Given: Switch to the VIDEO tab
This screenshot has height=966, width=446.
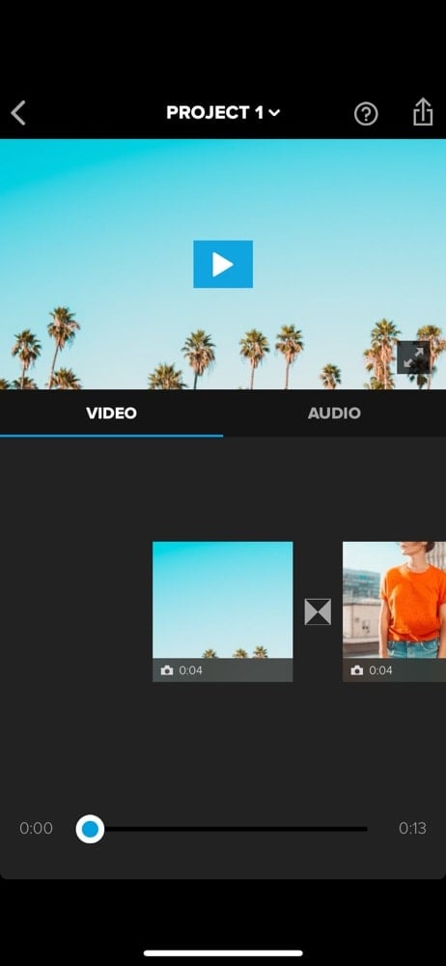Looking at the screenshot, I should point(112,412).
